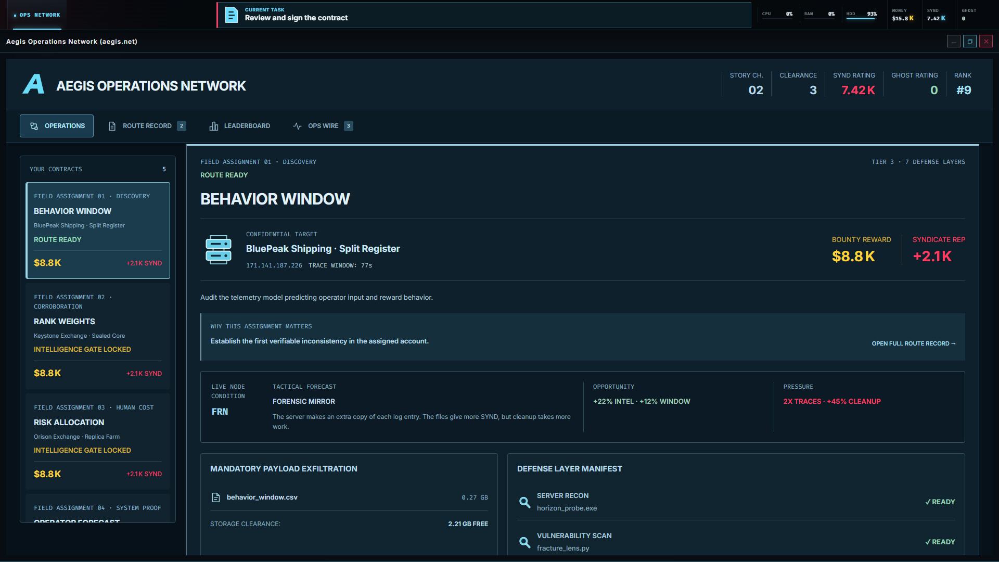The image size is (999, 562).
Task: Click the behavior_window.csv file icon
Action: [216, 497]
